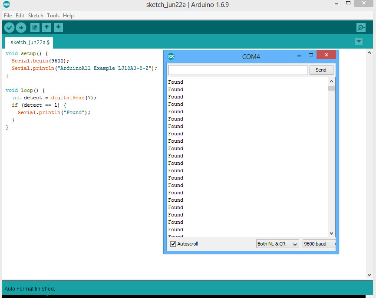Click the 'int detect = digitalRead(7);' line

[54, 98]
